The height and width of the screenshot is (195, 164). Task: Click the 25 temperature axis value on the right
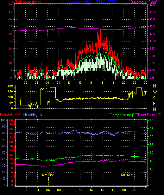(x=151, y=144)
